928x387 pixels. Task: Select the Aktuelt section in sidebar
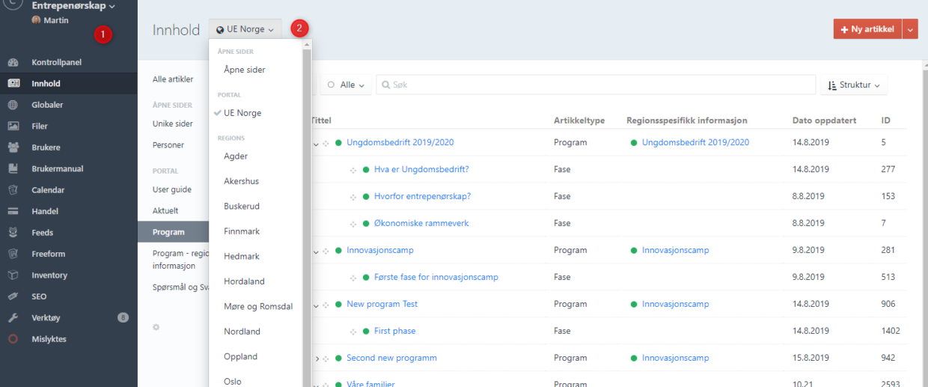165,211
